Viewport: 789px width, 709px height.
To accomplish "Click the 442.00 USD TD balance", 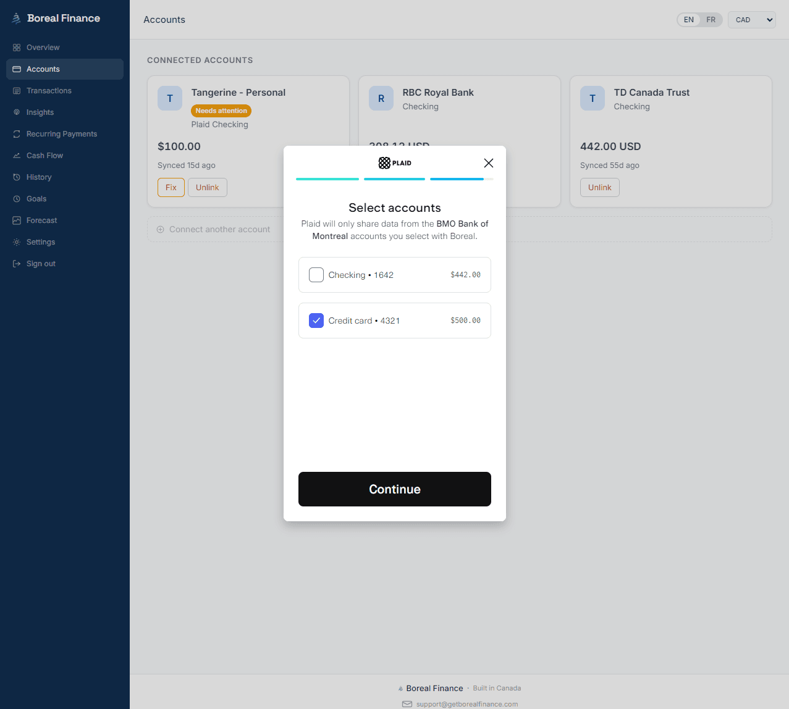I will (610, 146).
